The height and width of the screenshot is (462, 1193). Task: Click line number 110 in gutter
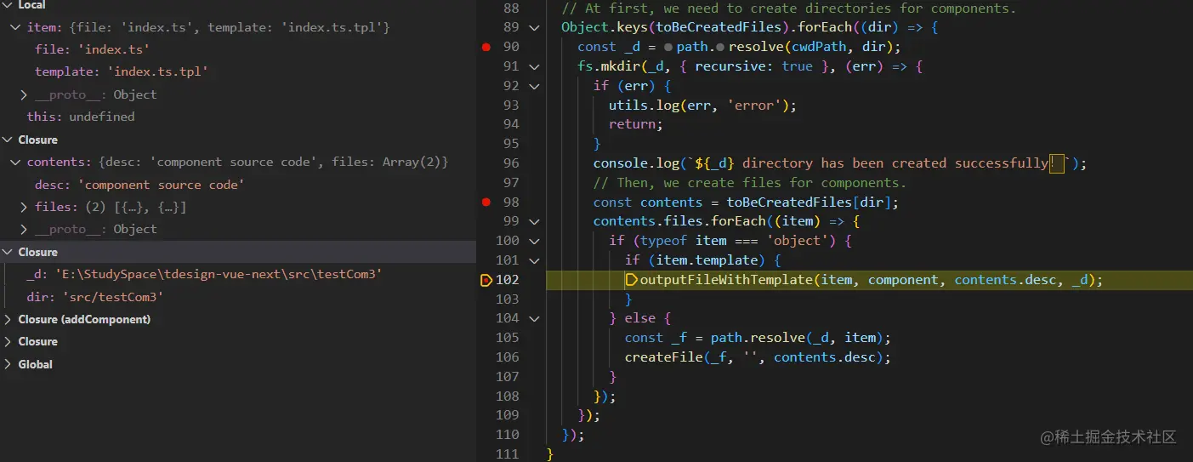click(507, 434)
